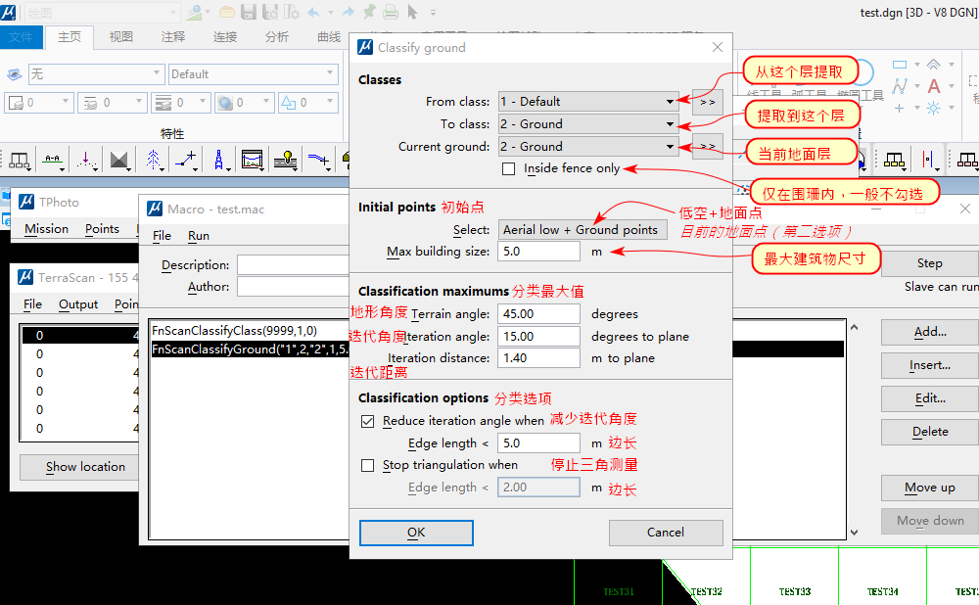
Task: Click the blue line-vertex drawing tool
Action: [x=186, y=161]
